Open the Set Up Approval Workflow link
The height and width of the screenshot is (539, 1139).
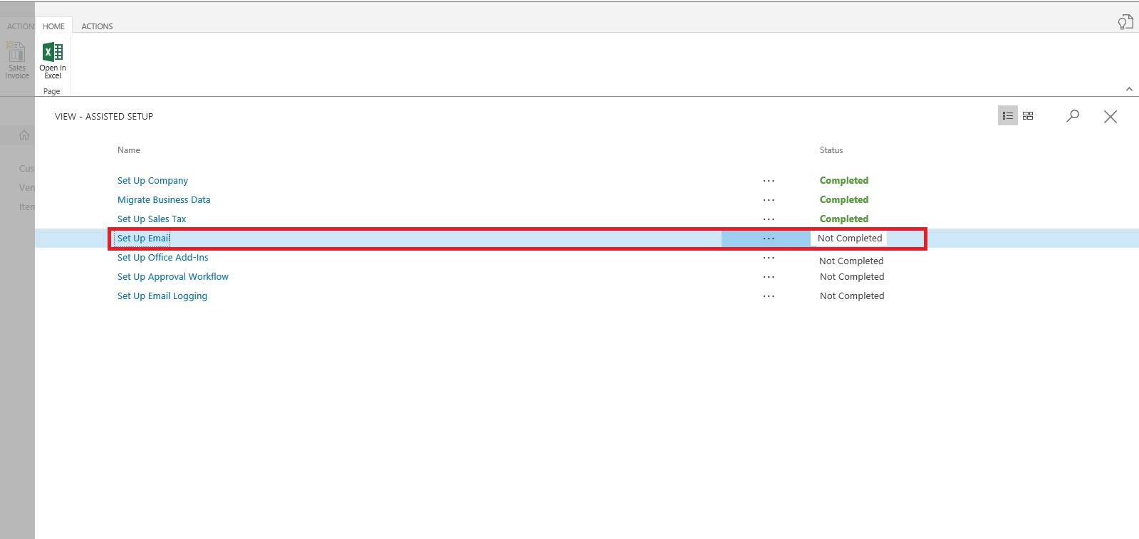172,277
